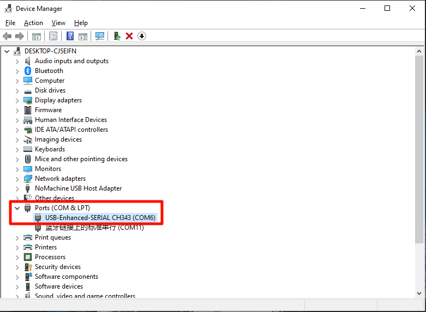Expand the Network adapters category
Viewport: 426px width, 312px height.
pyautogui.click(x=17, y=179)
